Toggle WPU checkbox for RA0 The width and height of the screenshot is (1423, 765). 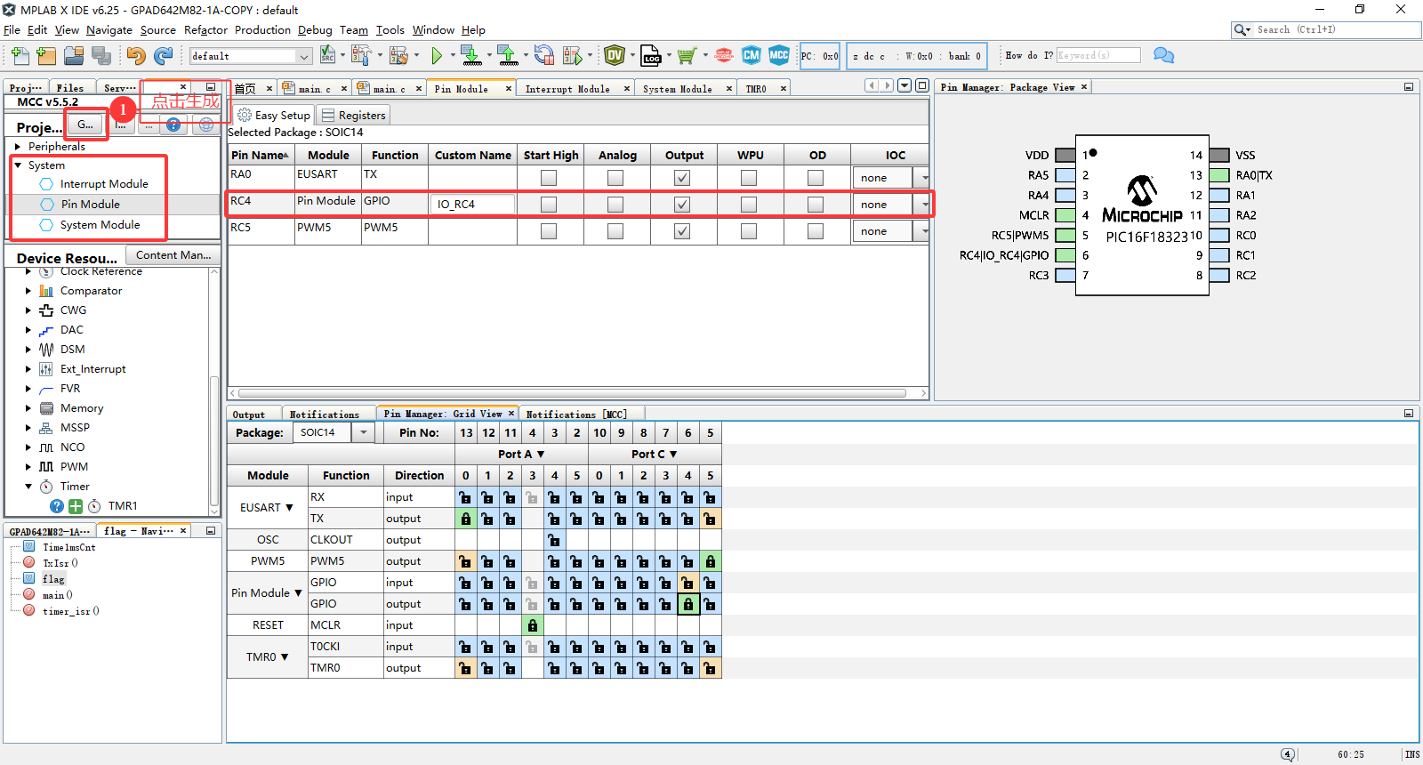click(x=749, y=178)
